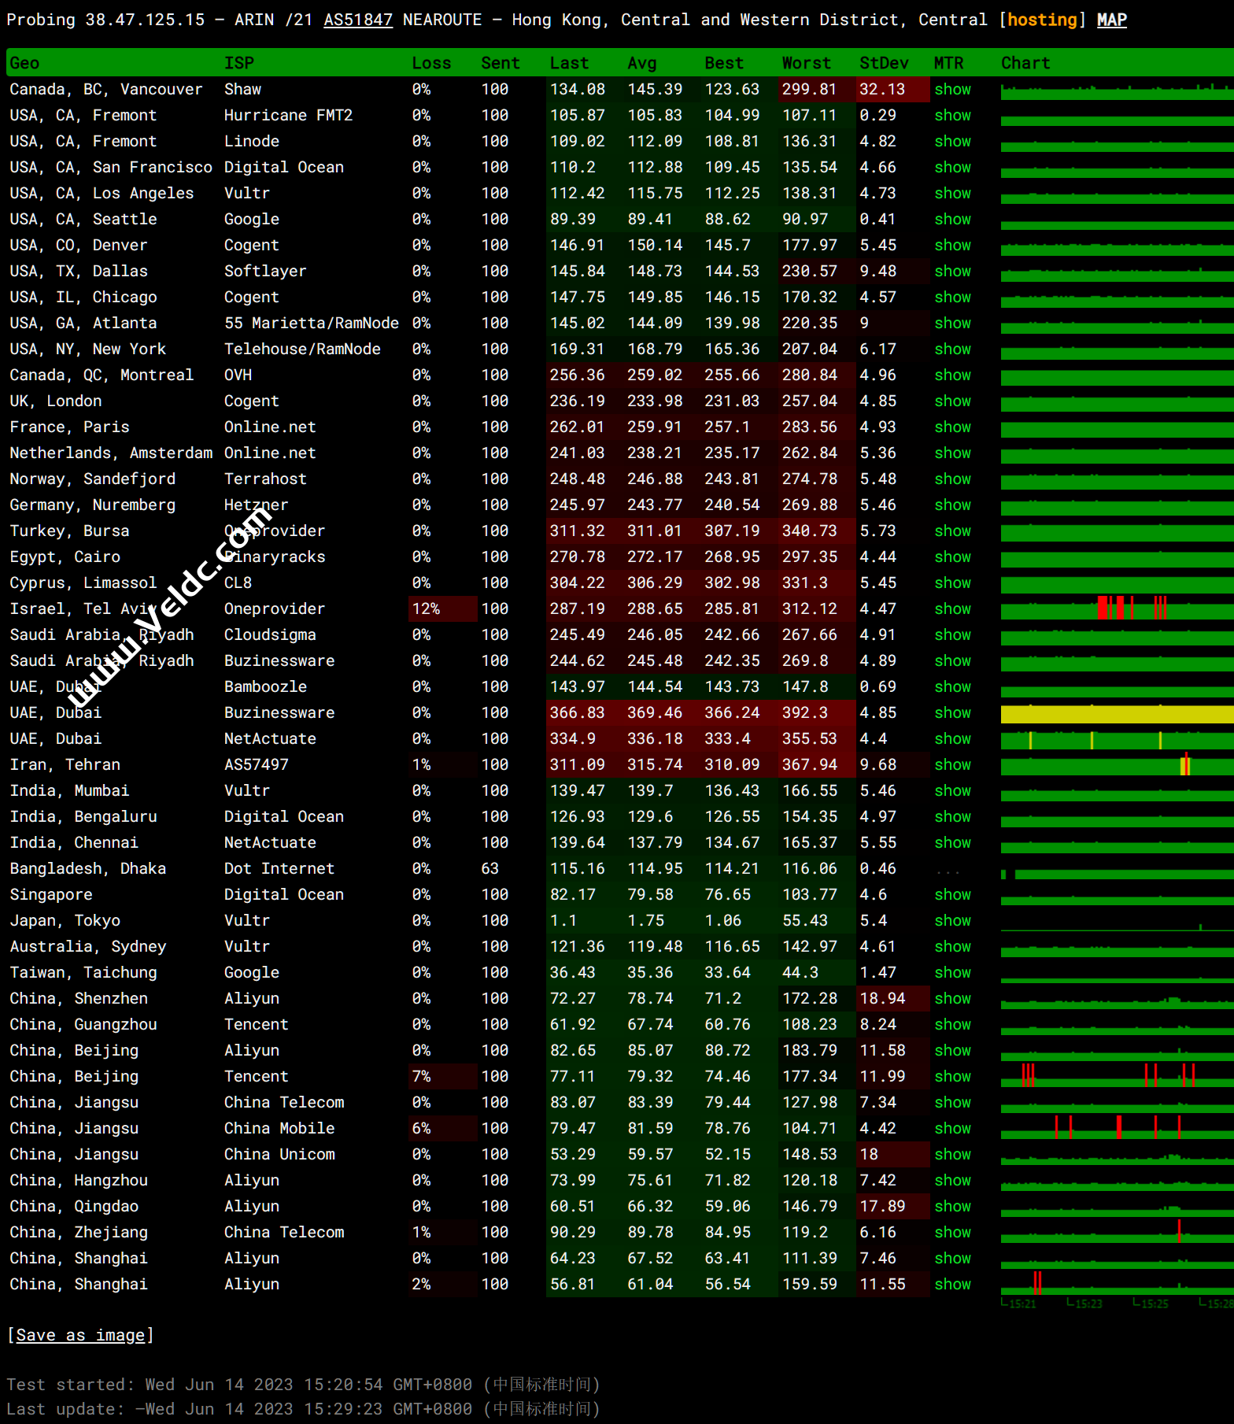This screenshot has width=1234, height=1424.
Task: Show MTR for Singapore Digital Ocean
Action: [952, 895]
